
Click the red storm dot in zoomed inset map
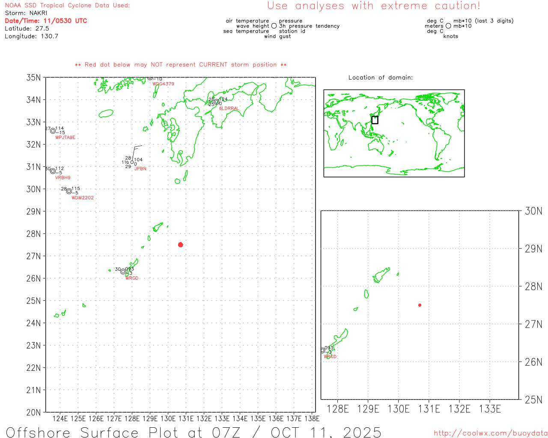420,305
